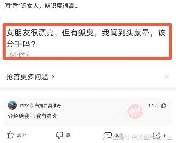This screenshot has height=143, width=176.
Task: Tap the 16小时前 timestamp
Action: [x=18, y=54]
